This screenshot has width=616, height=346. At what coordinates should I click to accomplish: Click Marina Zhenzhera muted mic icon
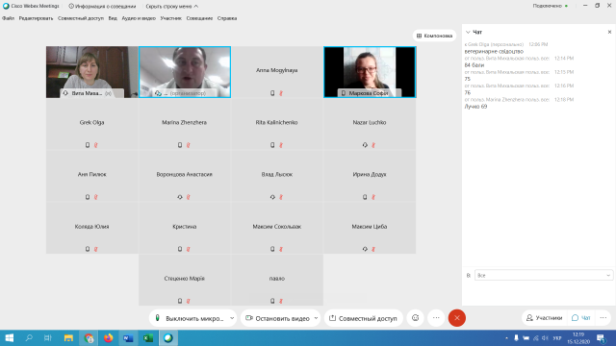[x=189, y=145]
